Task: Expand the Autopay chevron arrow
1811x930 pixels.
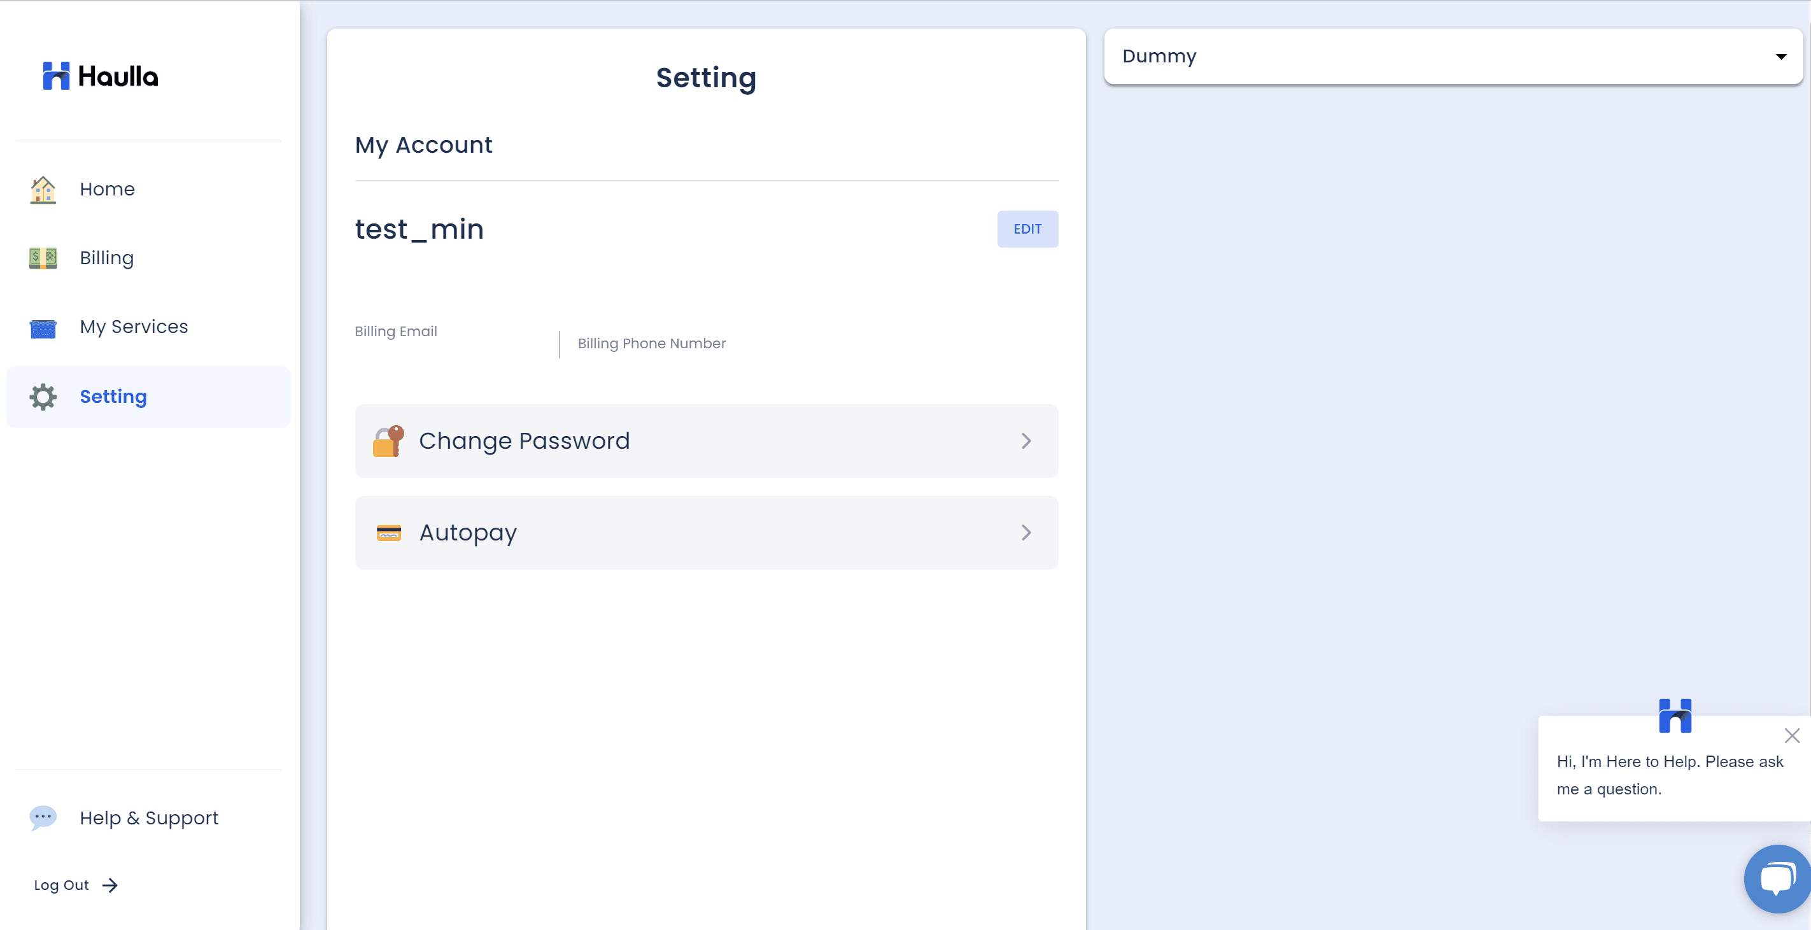Action: 1025,533
